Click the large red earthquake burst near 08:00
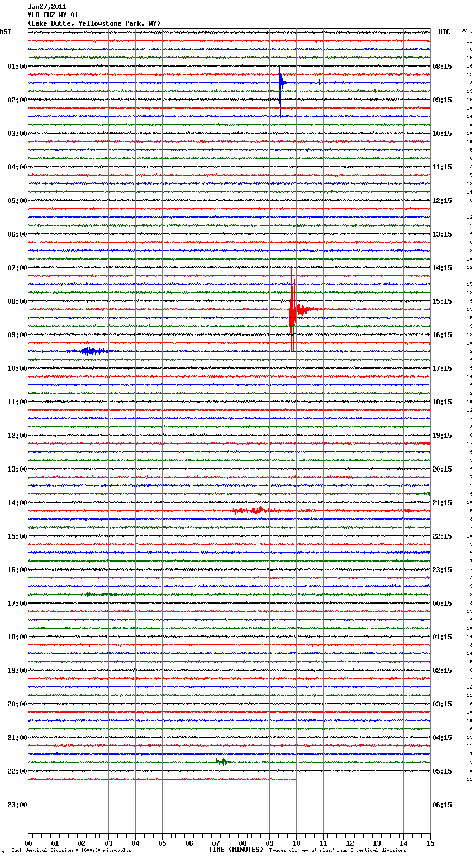 click(x=293, y=309)
